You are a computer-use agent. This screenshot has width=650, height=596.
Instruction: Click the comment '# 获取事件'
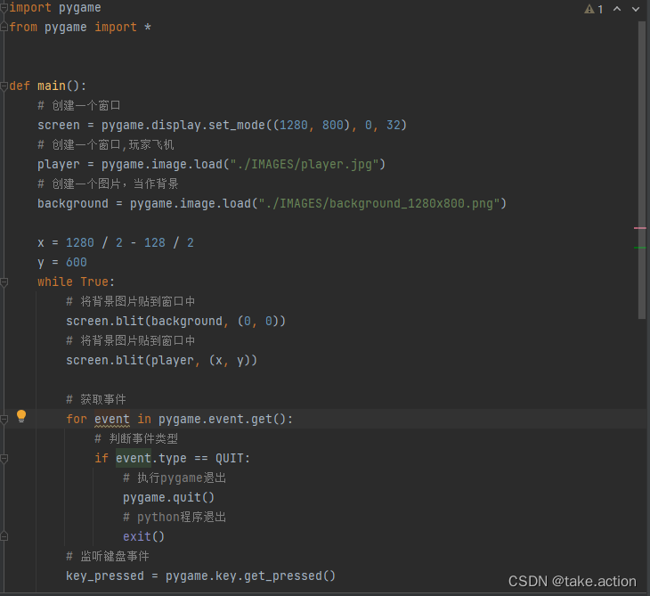pyautogui.click(x=96, y=399)
